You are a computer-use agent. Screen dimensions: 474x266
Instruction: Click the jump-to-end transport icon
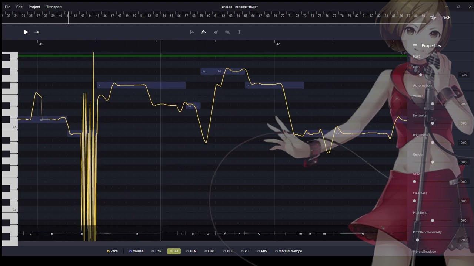pos(37,32)
